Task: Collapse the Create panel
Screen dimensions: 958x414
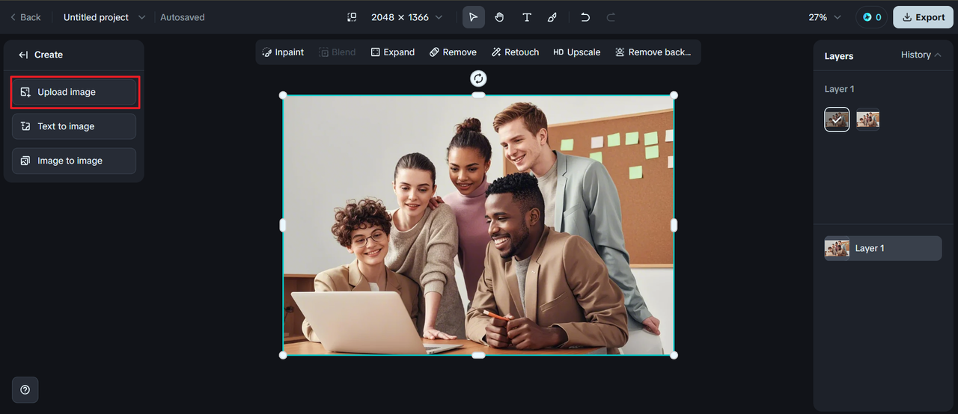Action: click(23, 55)
